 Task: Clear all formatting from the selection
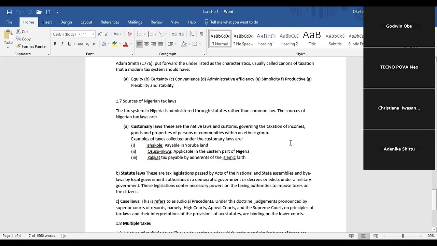pyautogui.click(x=129, y=34)
